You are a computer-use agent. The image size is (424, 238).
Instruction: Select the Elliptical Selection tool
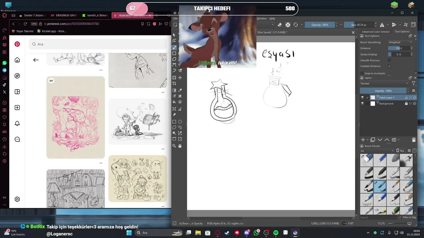pyautogui.click(x=180, y=122)
